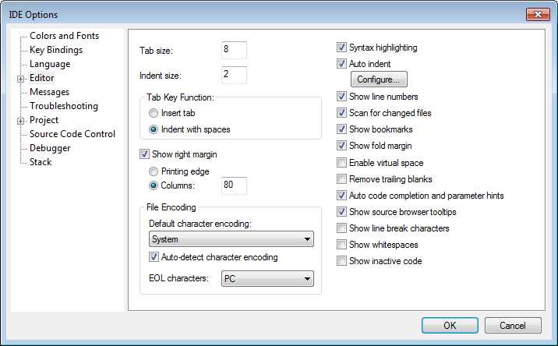The height and width of the screenshot is (346, 558).
Task: Check Show whitespaces option
Action: click(x=342, y=245)
